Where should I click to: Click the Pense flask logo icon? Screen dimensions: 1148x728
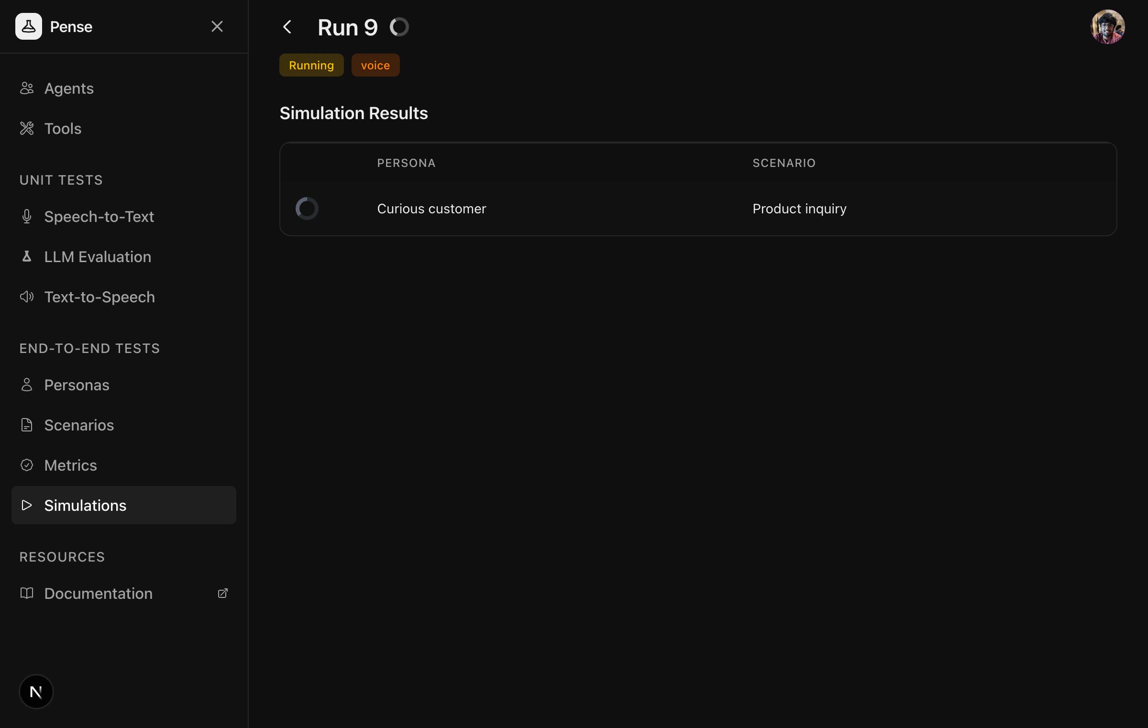click(28, 26)
